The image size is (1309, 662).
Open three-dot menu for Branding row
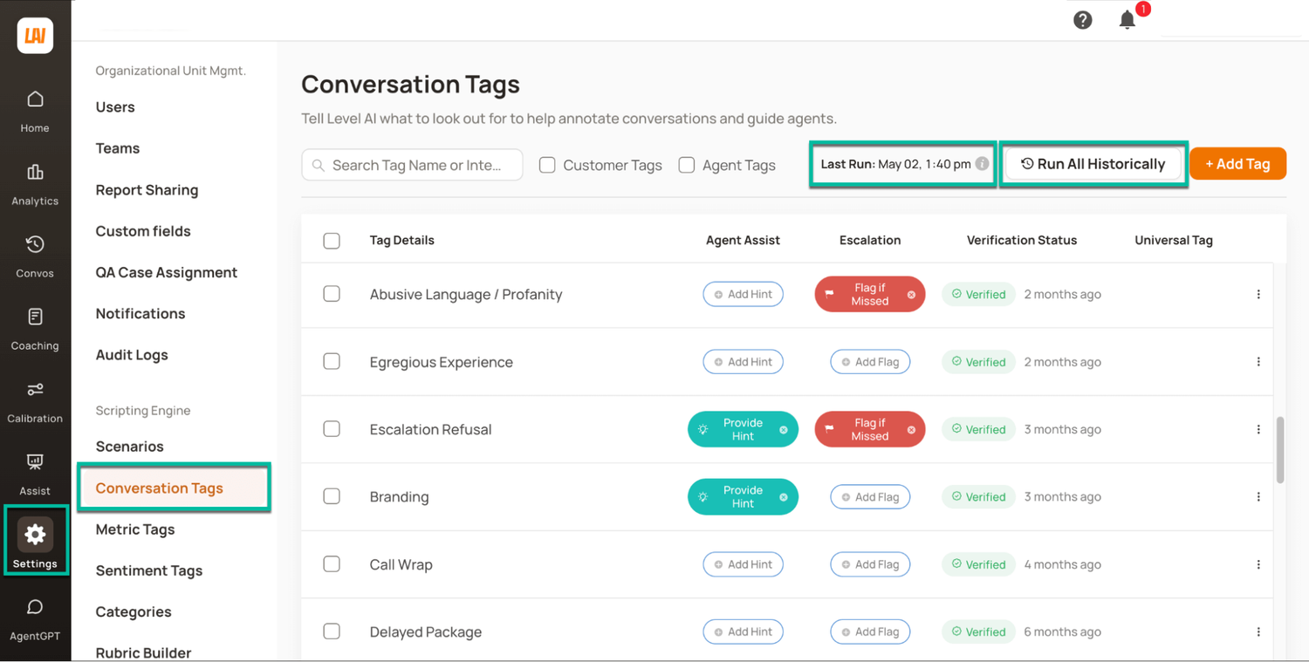pyautogui.click(x=1258, y=497)
